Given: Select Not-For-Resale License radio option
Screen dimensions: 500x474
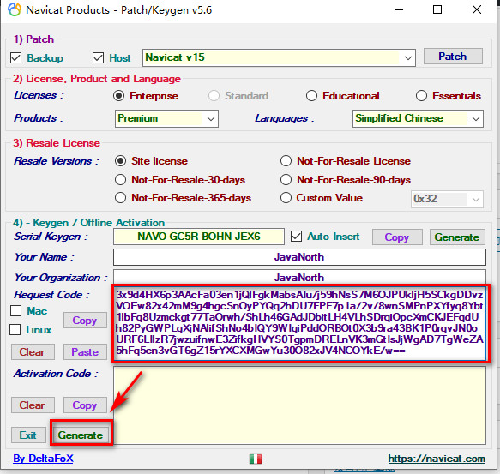Looking at the screenshot, I should tap(286, 161).
